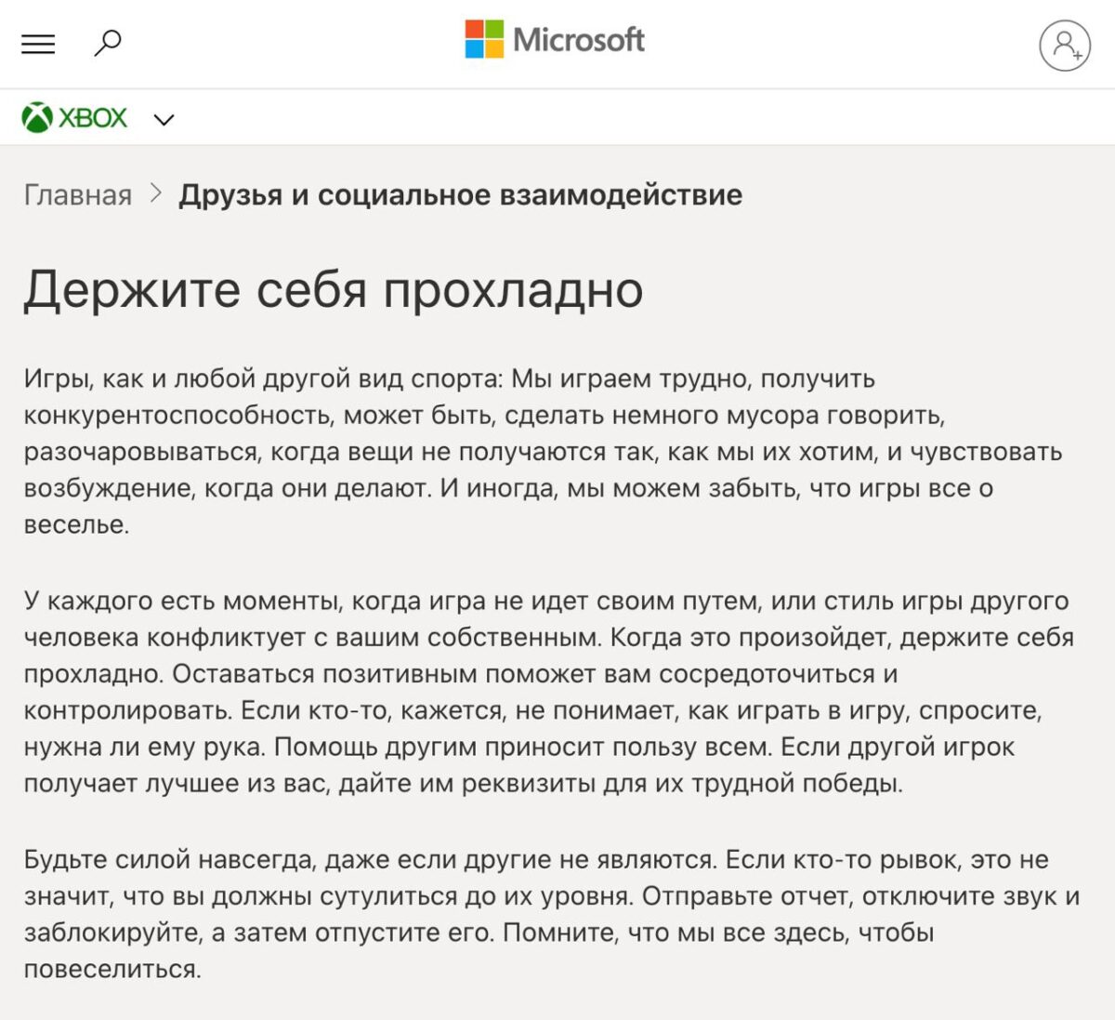
Task: Click the yellow square of the Microsoft logo
Action: tap(493, 49)
